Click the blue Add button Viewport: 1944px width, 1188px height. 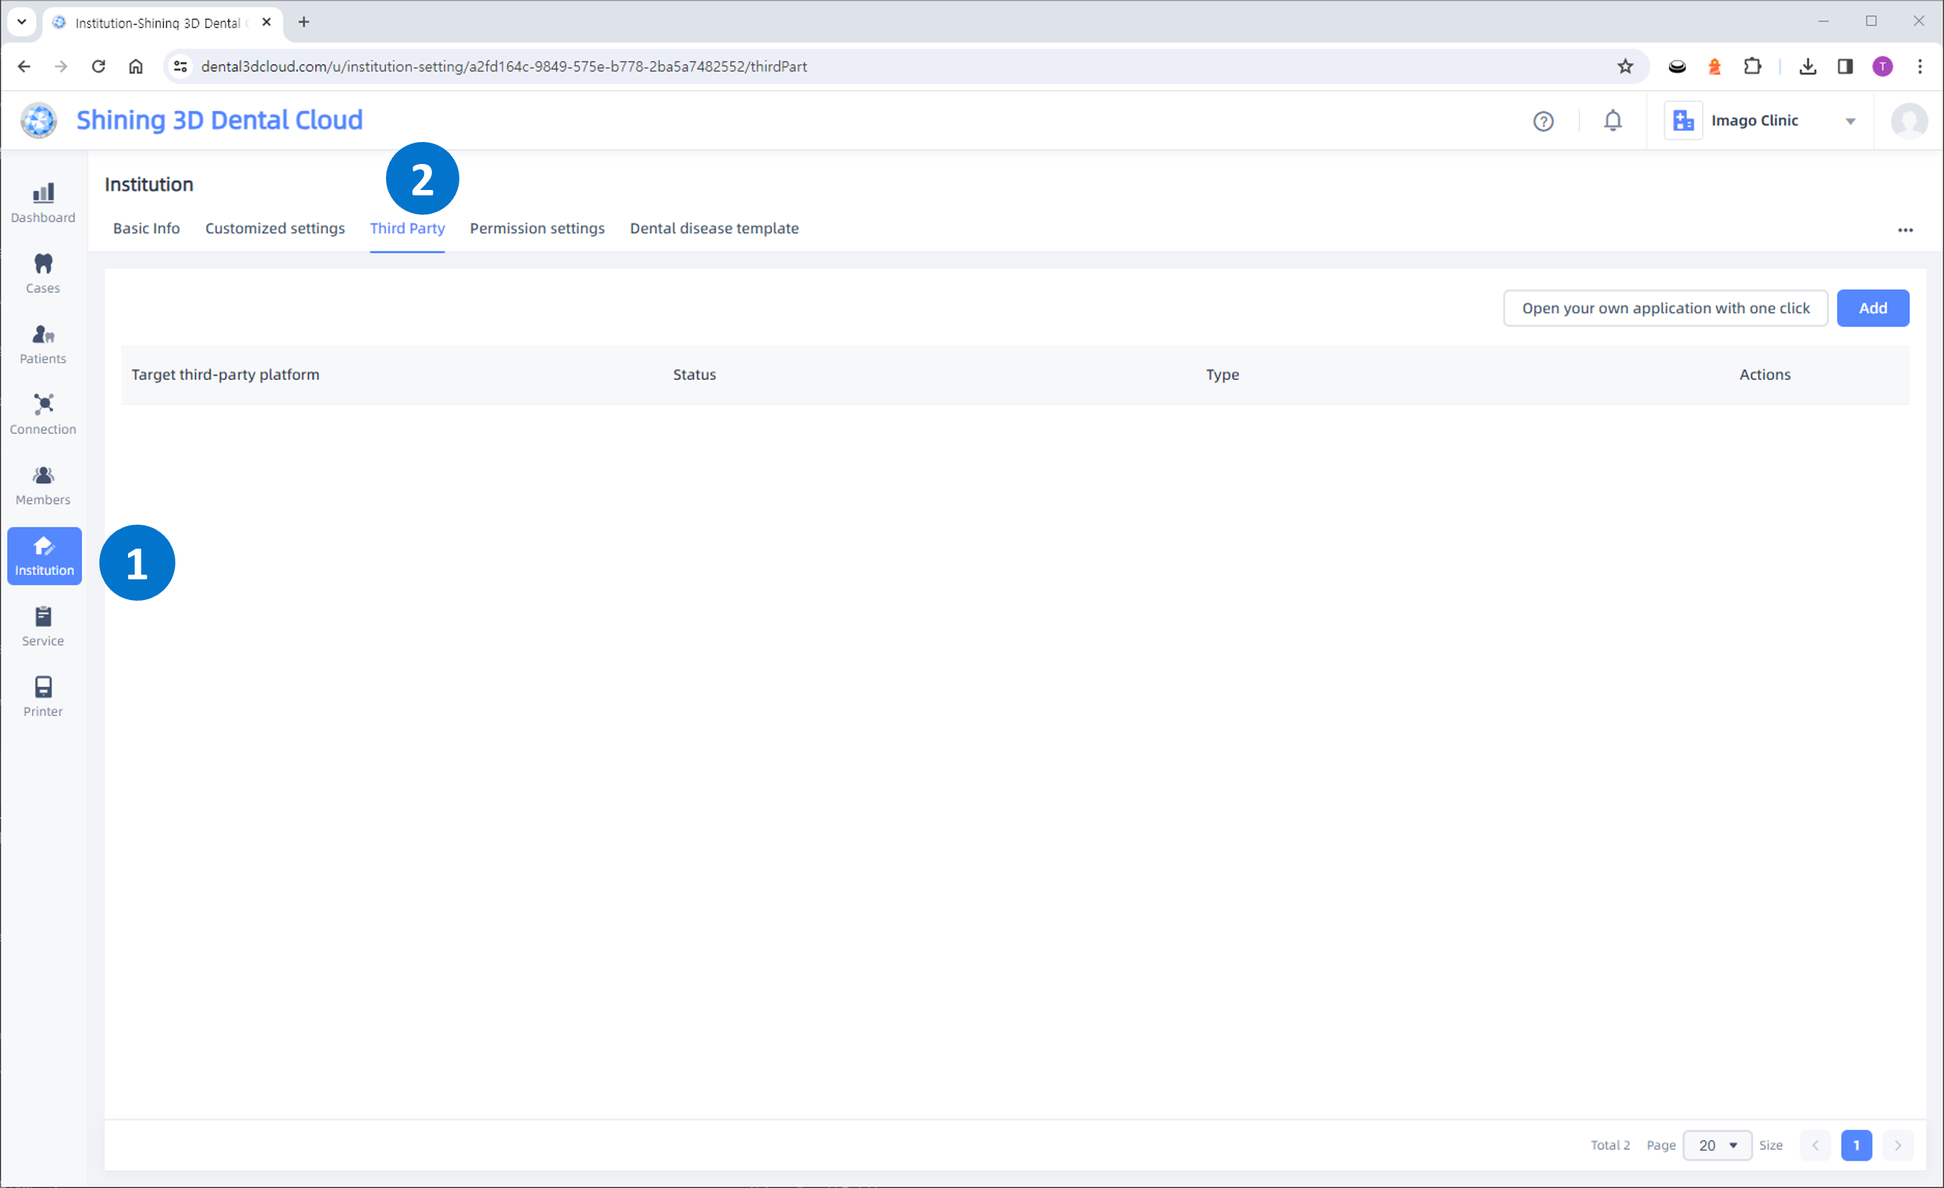coord(1872,307)
